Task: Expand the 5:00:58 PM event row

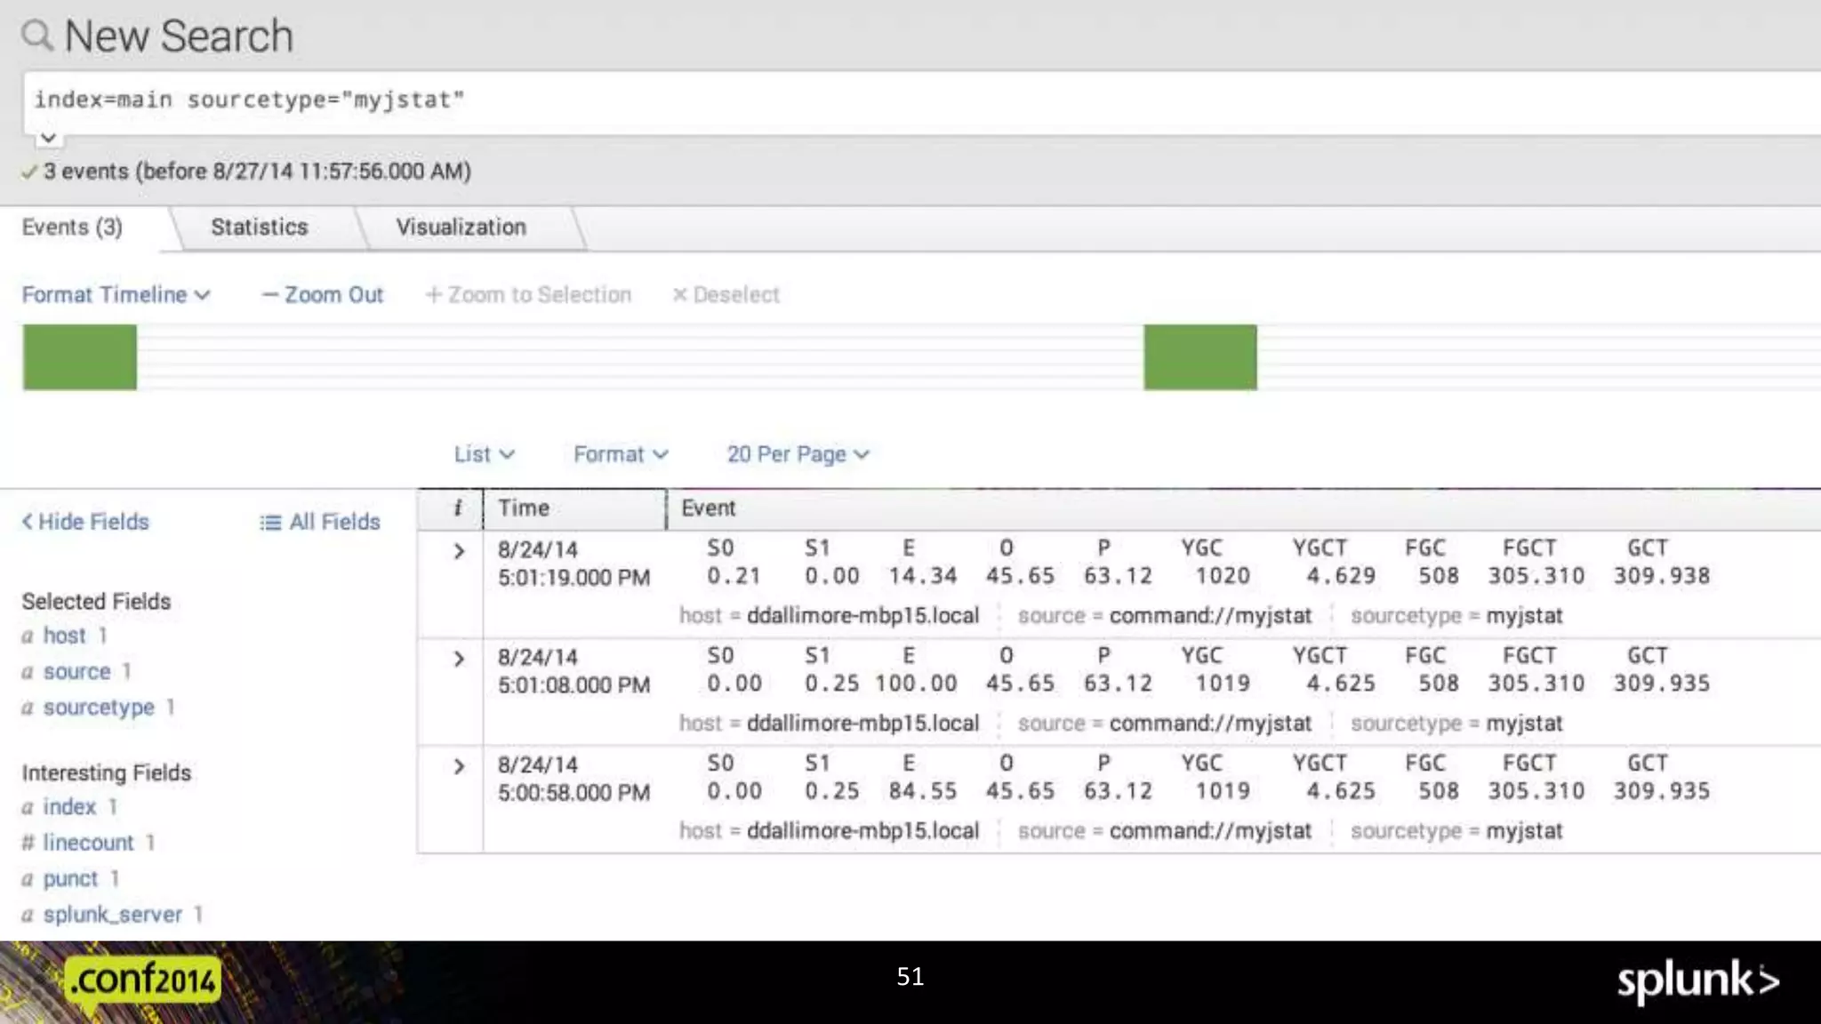Action: click(x=459, y=767)
